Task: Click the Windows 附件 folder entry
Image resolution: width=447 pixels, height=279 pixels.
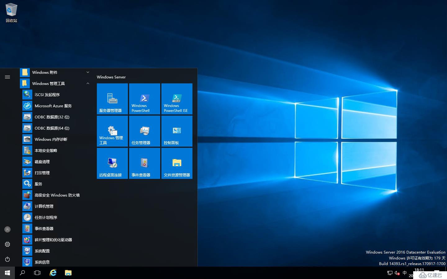Action: tap(56, 73)
